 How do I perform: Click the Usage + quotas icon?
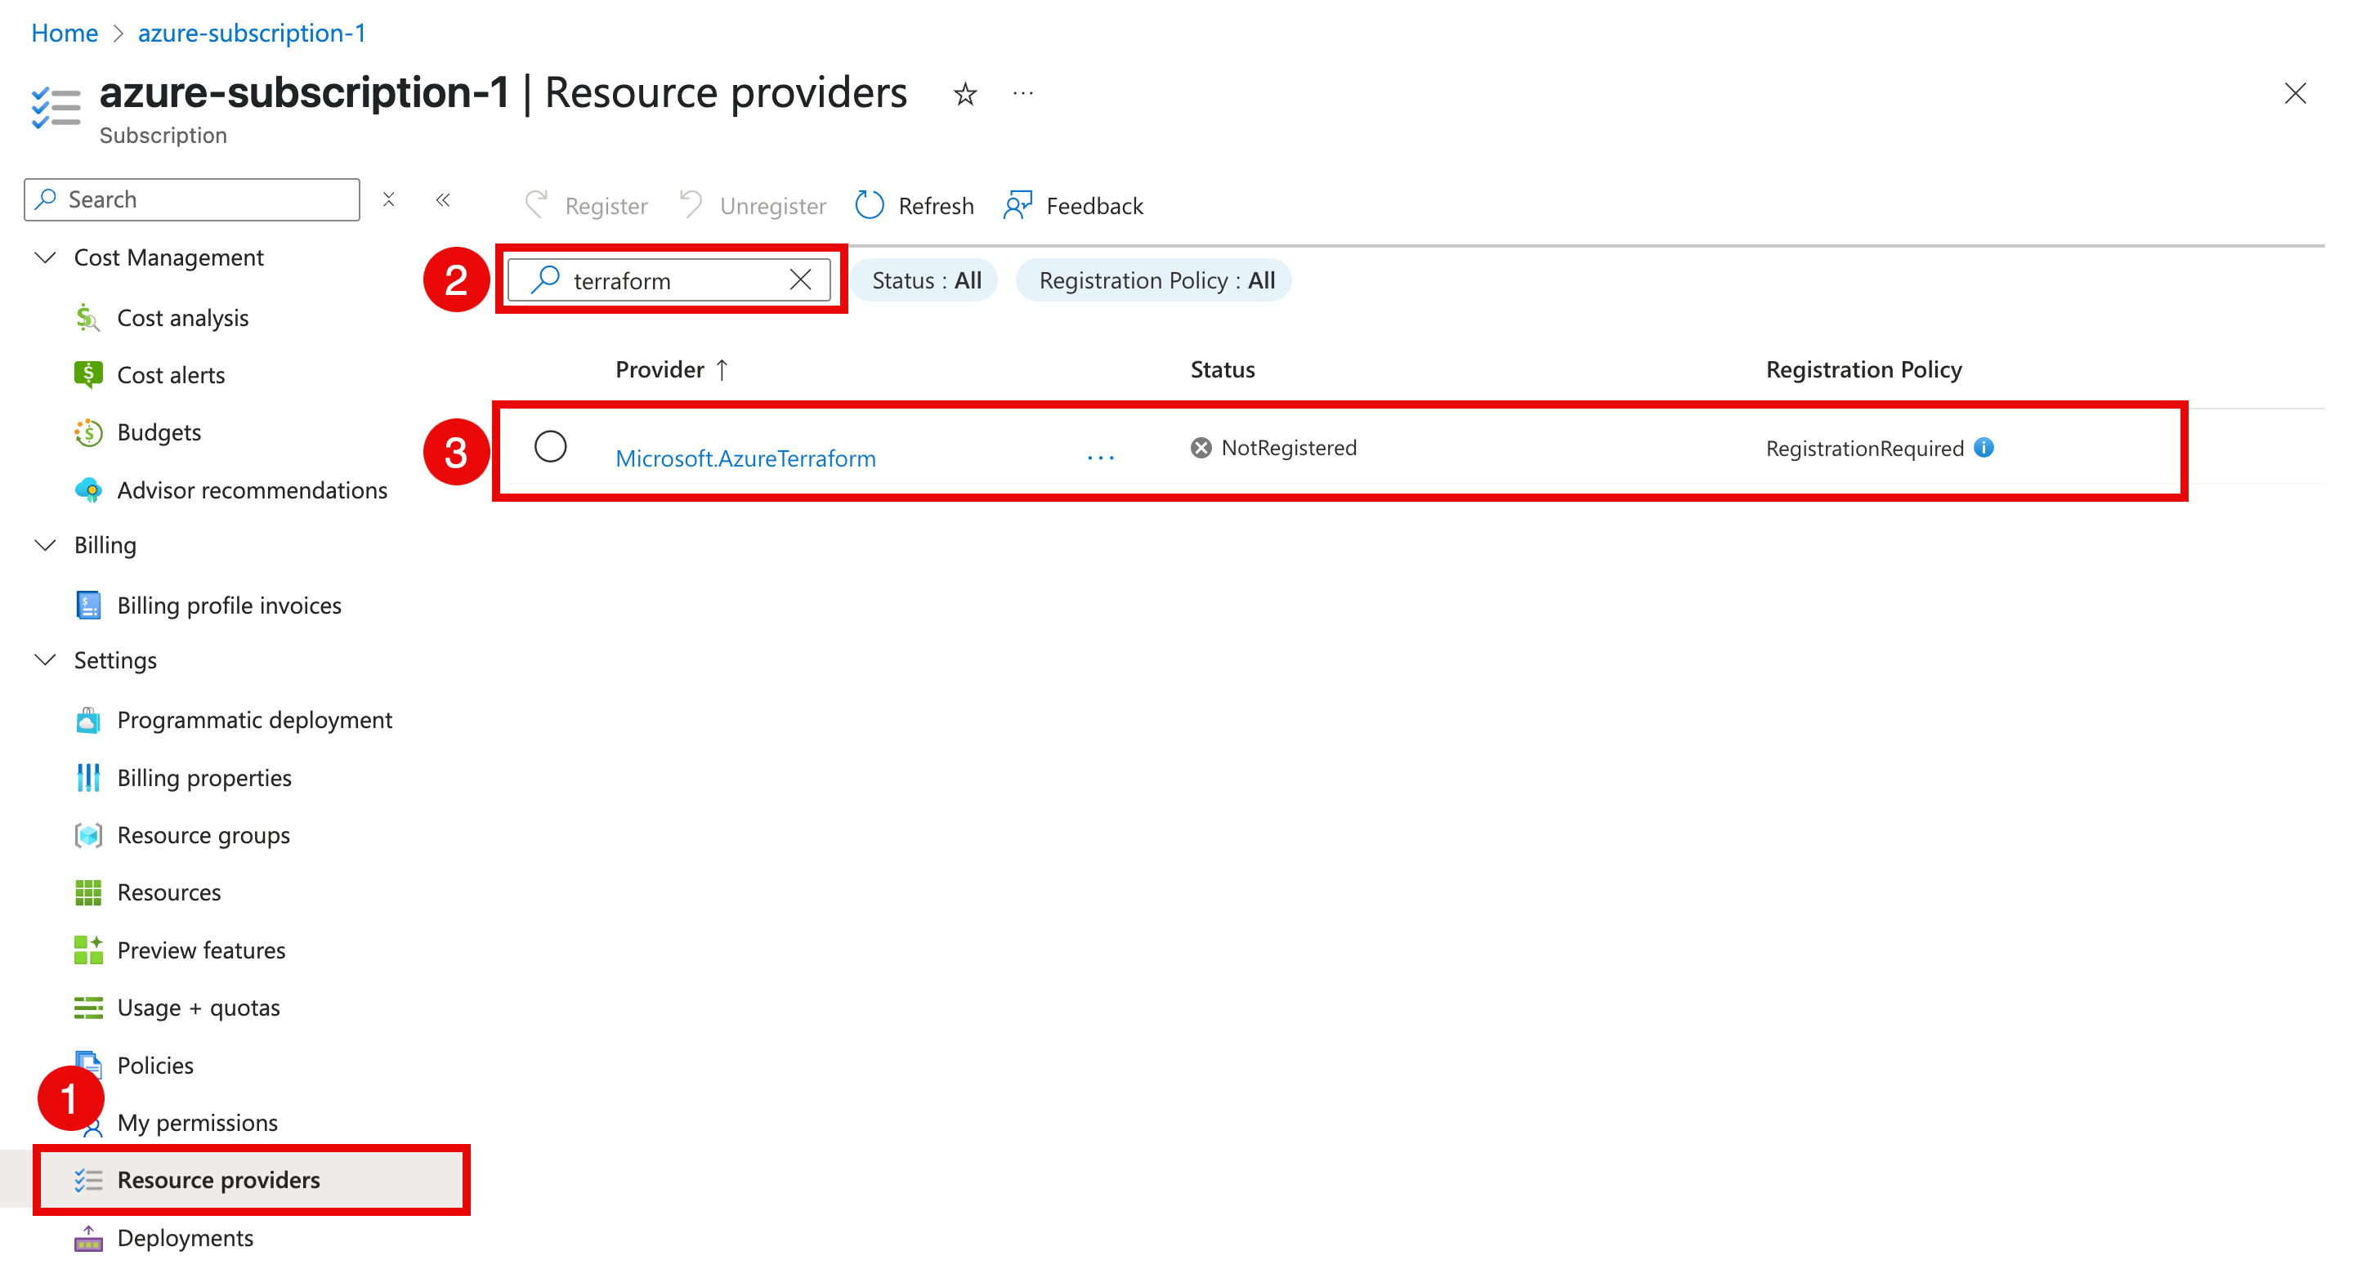[x=87, y=1008]
